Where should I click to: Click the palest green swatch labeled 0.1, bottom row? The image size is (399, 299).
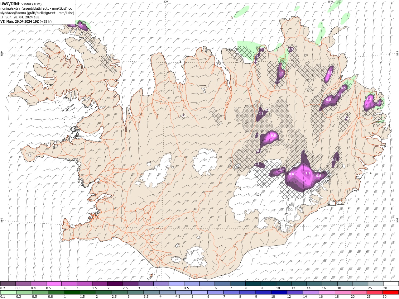click(x=8, y=292)
